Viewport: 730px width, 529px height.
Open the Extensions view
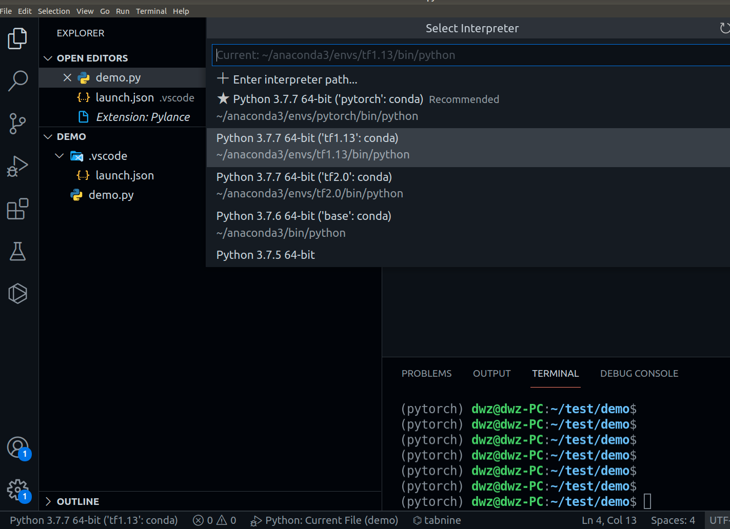tap(18, 209)
